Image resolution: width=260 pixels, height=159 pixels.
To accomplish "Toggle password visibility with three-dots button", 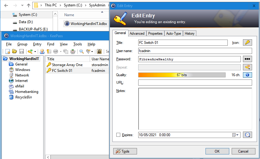I will click(x=248, y=59).
